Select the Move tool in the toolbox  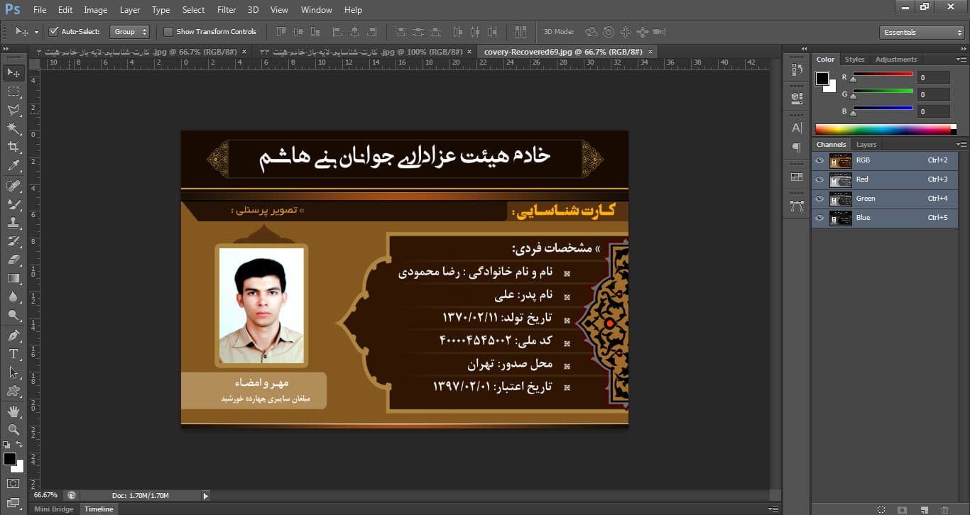(13, 72)
